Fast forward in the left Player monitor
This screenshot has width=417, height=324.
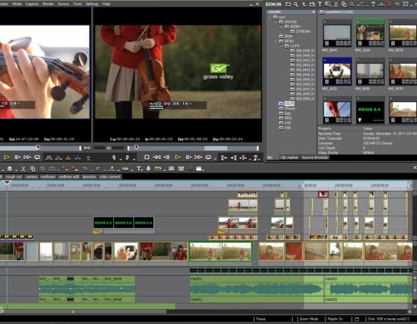point(27,157)
